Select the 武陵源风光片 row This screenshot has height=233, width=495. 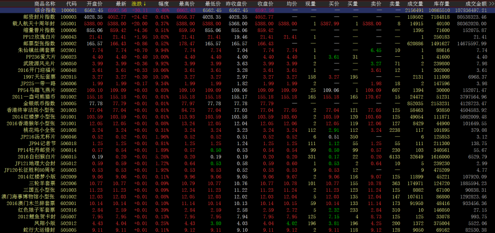(x=247, y=63)
